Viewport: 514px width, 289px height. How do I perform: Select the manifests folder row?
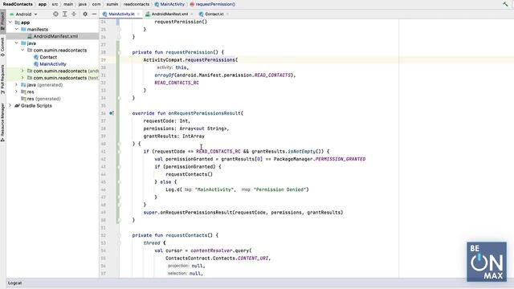pyautogui.click(x=52, y=29)
